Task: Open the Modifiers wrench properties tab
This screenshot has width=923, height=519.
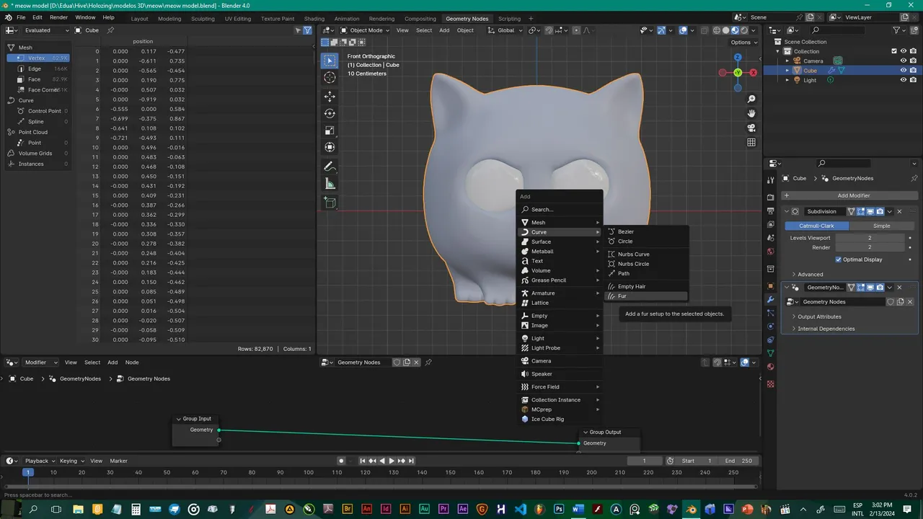Action: (x=770, y=299)
